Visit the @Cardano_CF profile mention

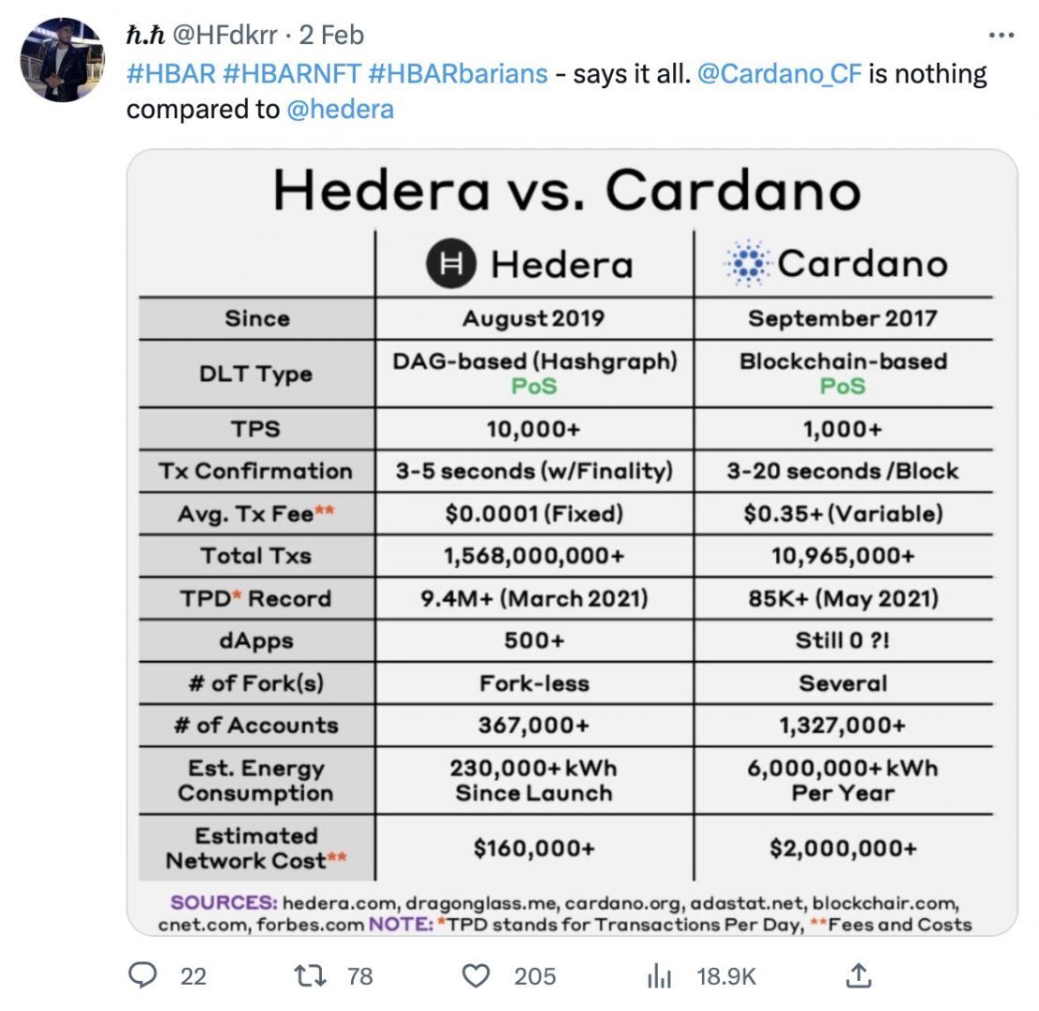point(778,73)
